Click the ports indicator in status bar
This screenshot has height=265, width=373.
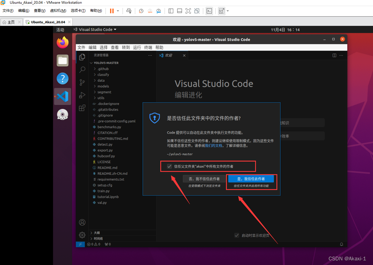tap(108, 244)
